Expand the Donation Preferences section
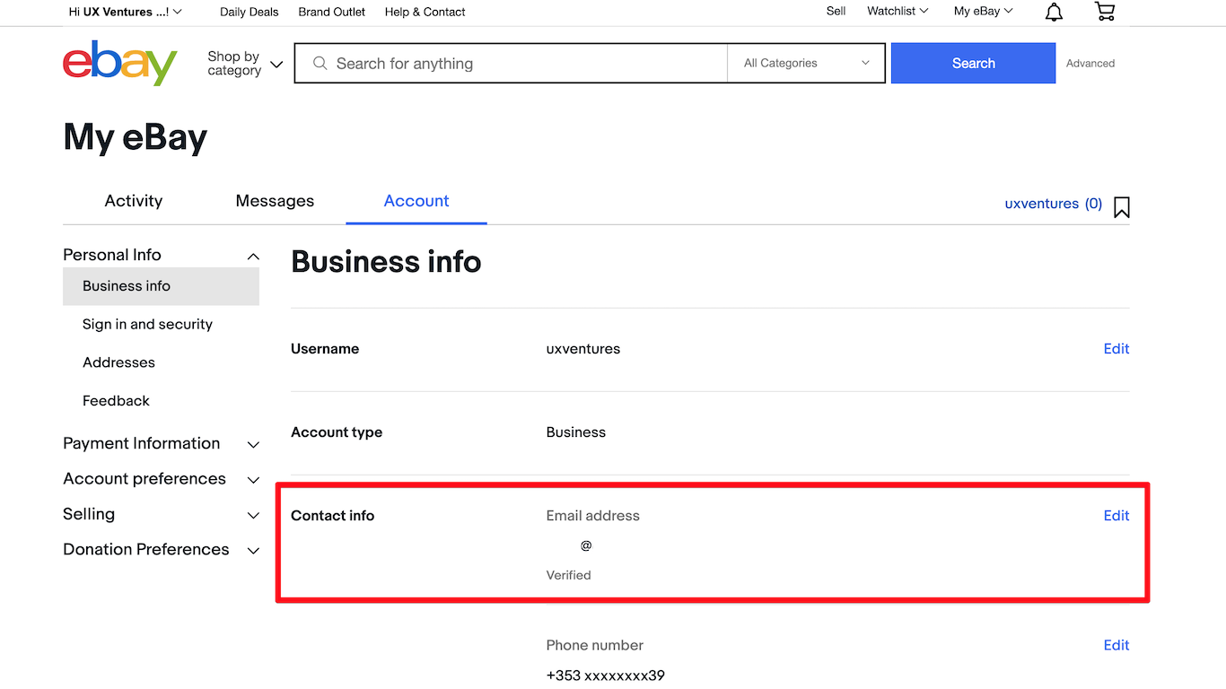This screenshot has width=1226, height=689. 161,549
